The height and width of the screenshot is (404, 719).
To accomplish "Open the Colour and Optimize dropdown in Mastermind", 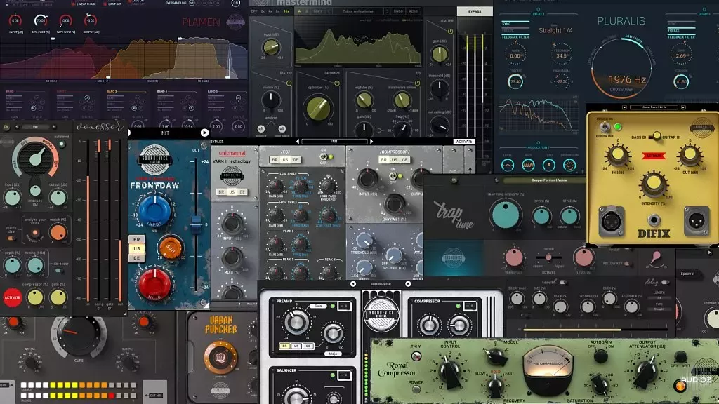I will 357,11.
